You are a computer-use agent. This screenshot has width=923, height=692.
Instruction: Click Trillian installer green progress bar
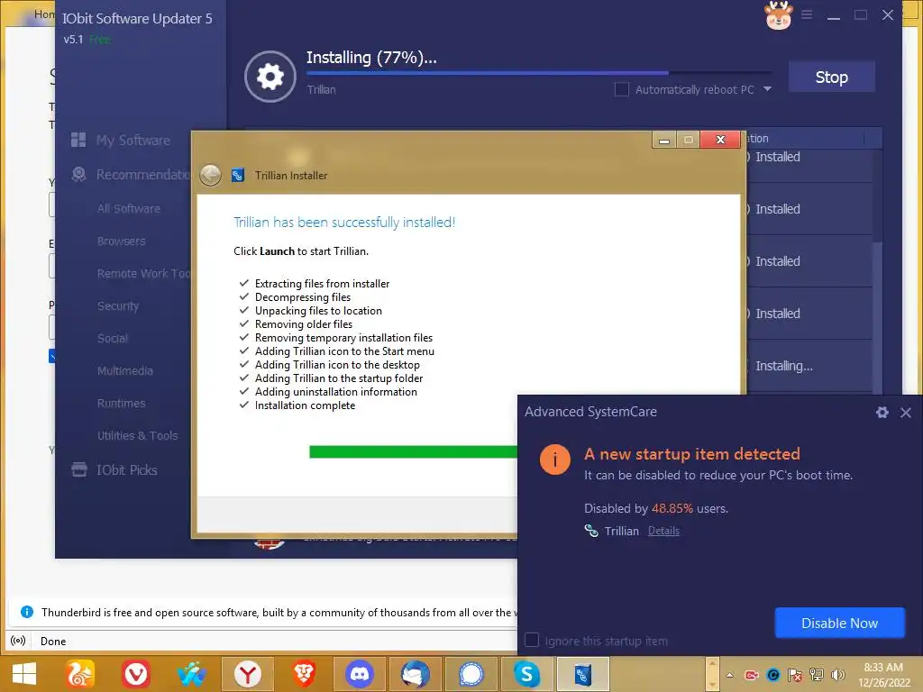413,452
